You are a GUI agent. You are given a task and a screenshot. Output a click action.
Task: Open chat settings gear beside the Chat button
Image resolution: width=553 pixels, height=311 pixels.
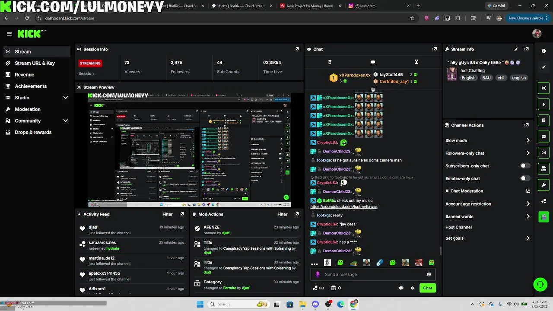click(413, 288)
